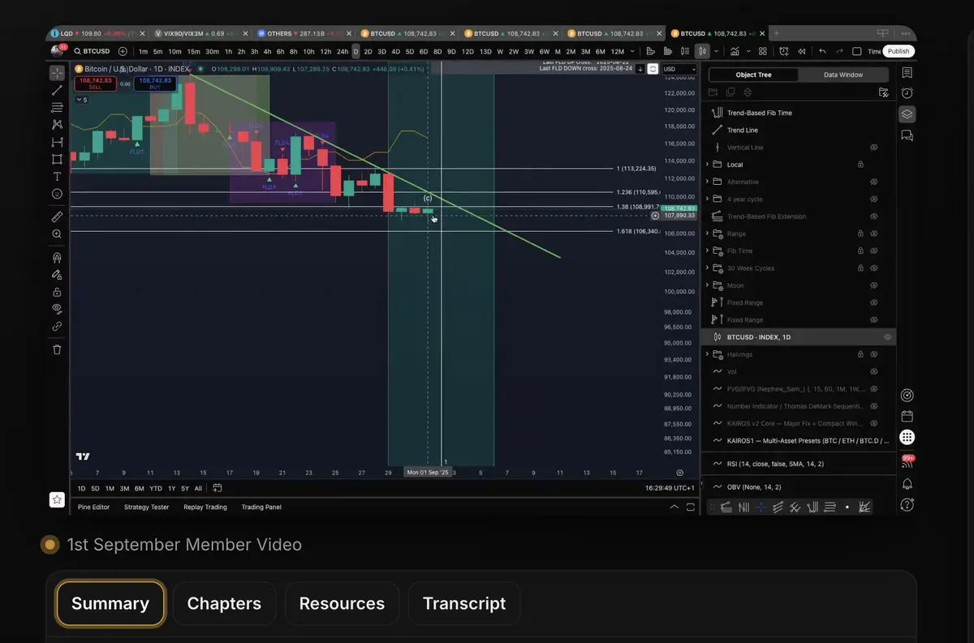Viewport: 974px width, 643px height.
Task: Toggle visibility of Alternative folder
Action: tap(874, 182)
